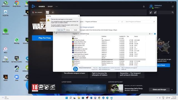Image resolution: width=178 pixels, height=100 pixels.
Task: Select ALL GAMES in the Battle.net bar
Action: click(x=37, y=12)
